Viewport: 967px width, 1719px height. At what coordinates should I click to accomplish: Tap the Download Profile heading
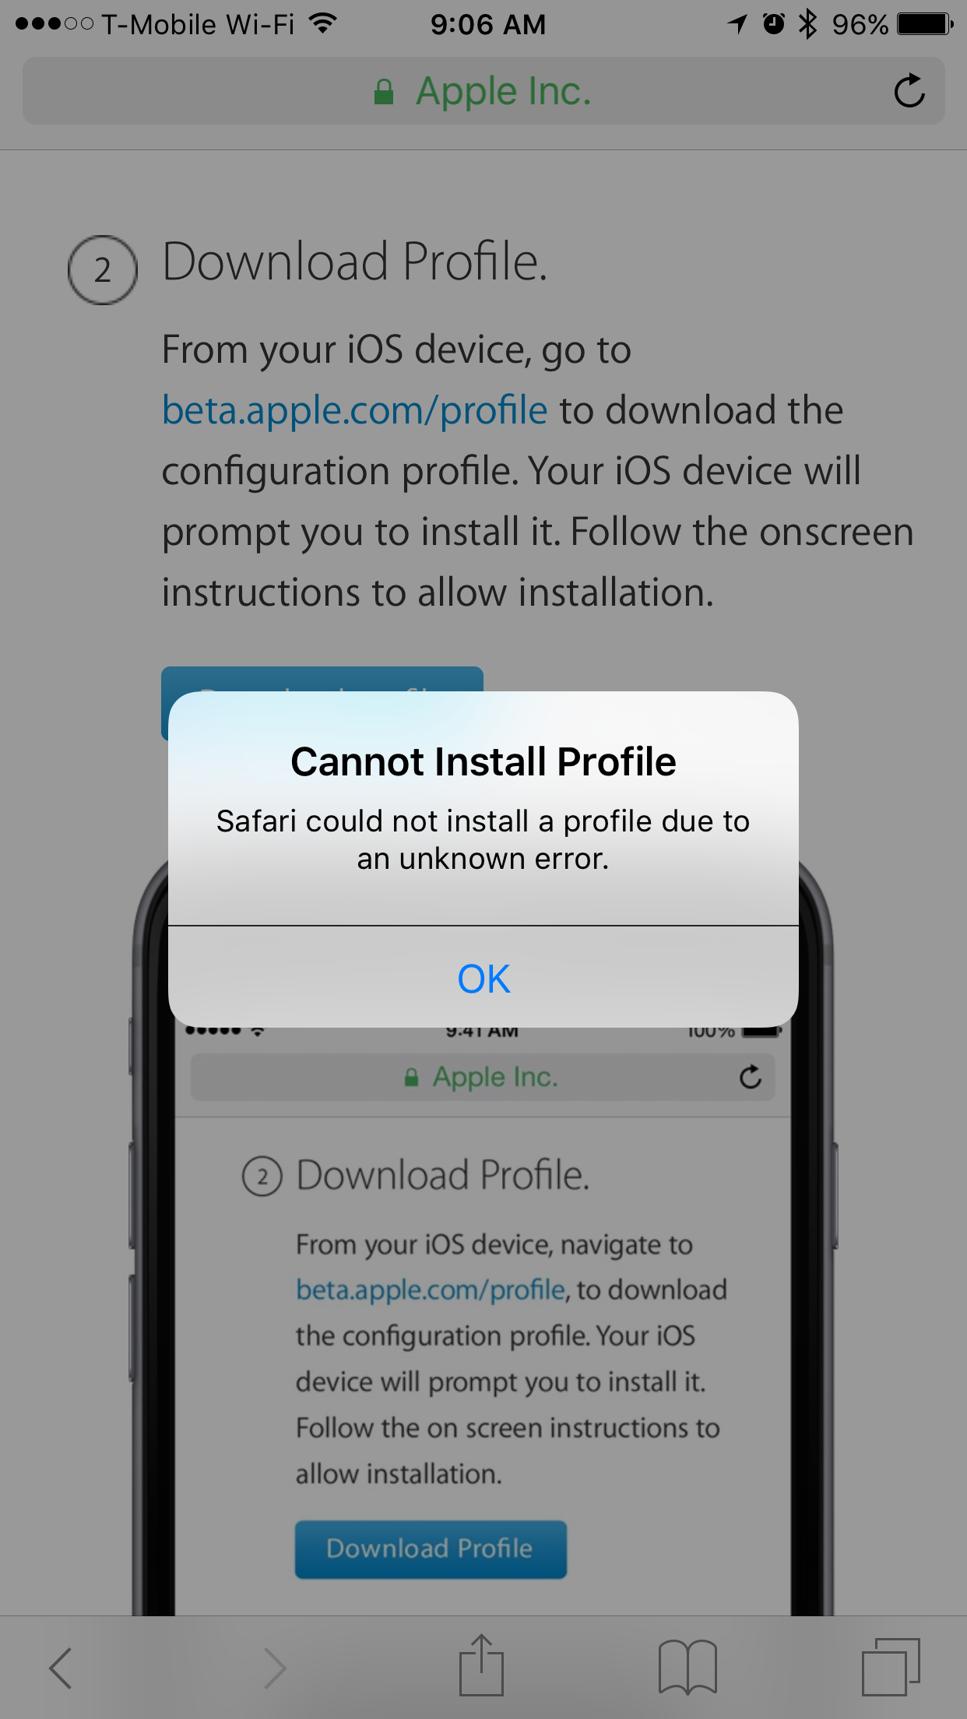[355, 262]
